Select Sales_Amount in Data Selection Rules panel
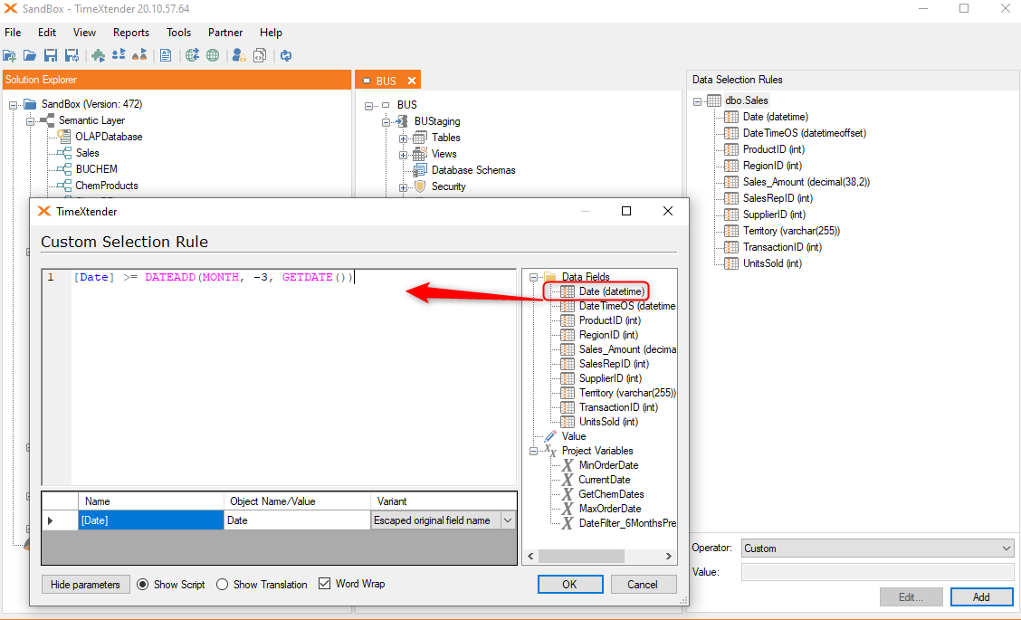 [x=806, y=182]
